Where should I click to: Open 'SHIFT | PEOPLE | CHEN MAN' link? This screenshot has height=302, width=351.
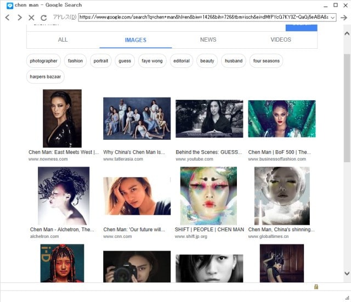click(x=210, y=230)
